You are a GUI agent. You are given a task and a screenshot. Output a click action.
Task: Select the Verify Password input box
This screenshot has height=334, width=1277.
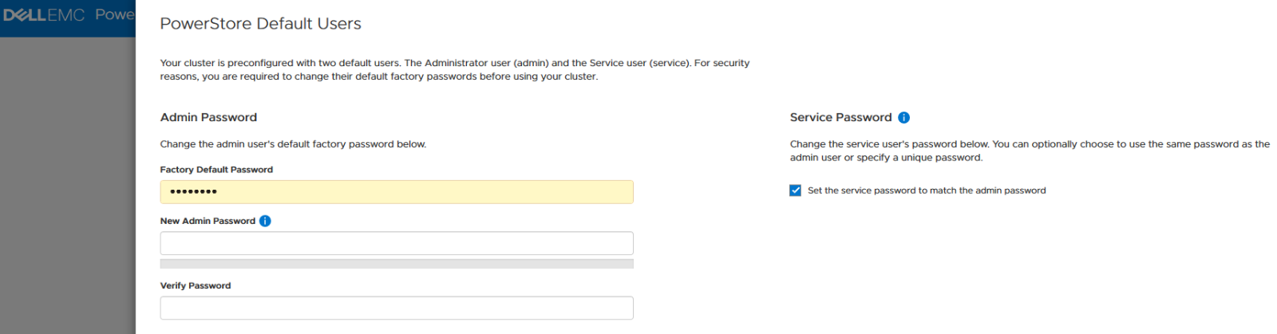coord(397,308)
